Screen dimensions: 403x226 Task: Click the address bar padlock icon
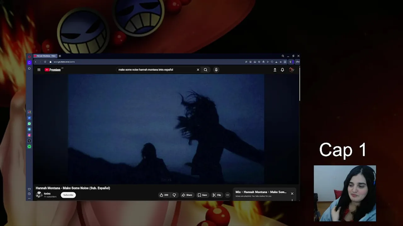coord(50,62)
